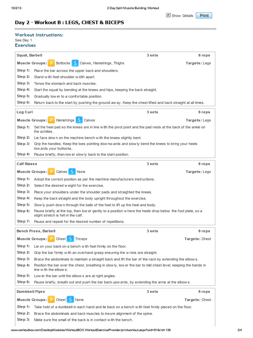Click the primary icon next to Hamstrings

point(51,120)
